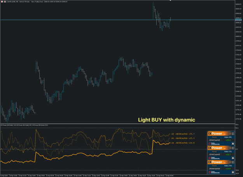
Task: Click the current price label on the price axis
Action: (x=238, y=20)
